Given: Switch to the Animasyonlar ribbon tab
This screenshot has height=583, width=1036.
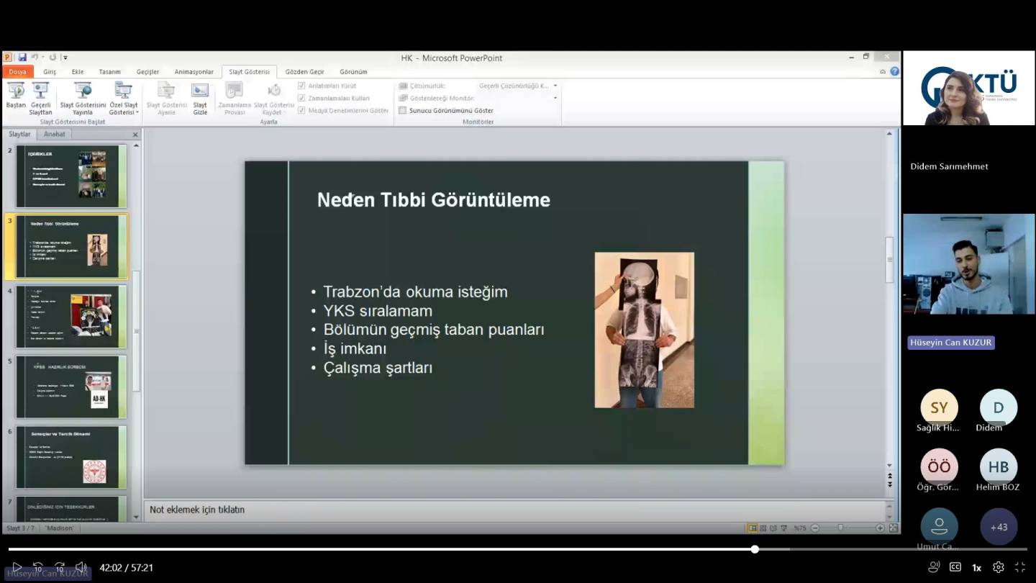Looking at the screenshot, I should (194, 72).
